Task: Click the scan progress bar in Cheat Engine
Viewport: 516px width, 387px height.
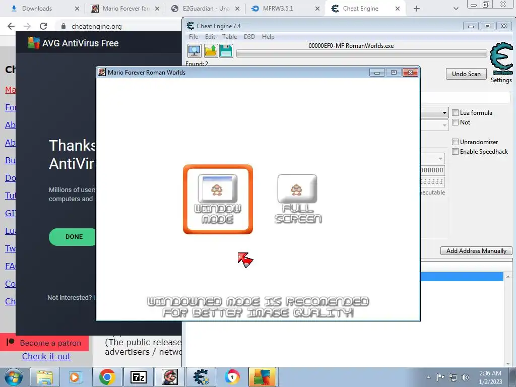Action: click(x=361, y=53)
